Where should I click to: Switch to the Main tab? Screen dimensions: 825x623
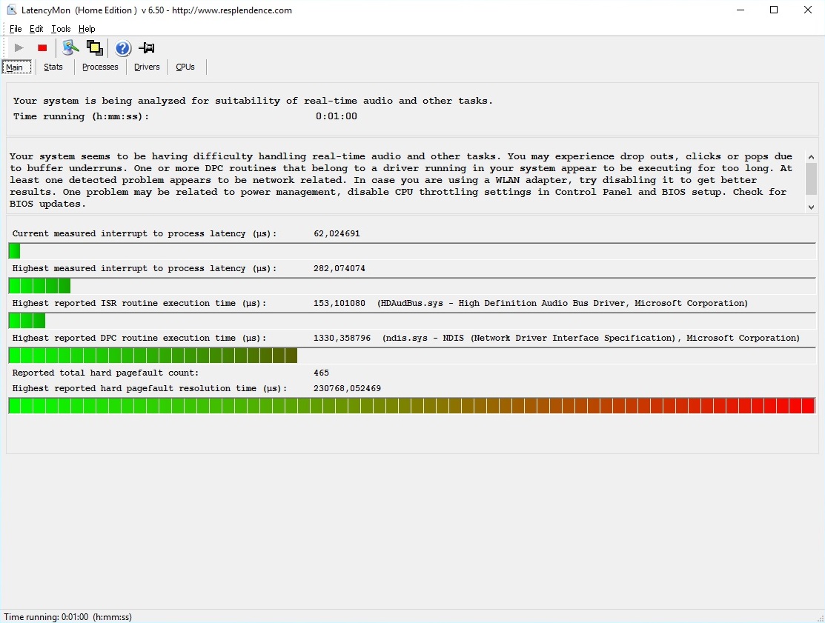[16, 67]
